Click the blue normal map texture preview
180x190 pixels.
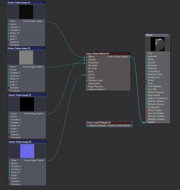[27, 151]
